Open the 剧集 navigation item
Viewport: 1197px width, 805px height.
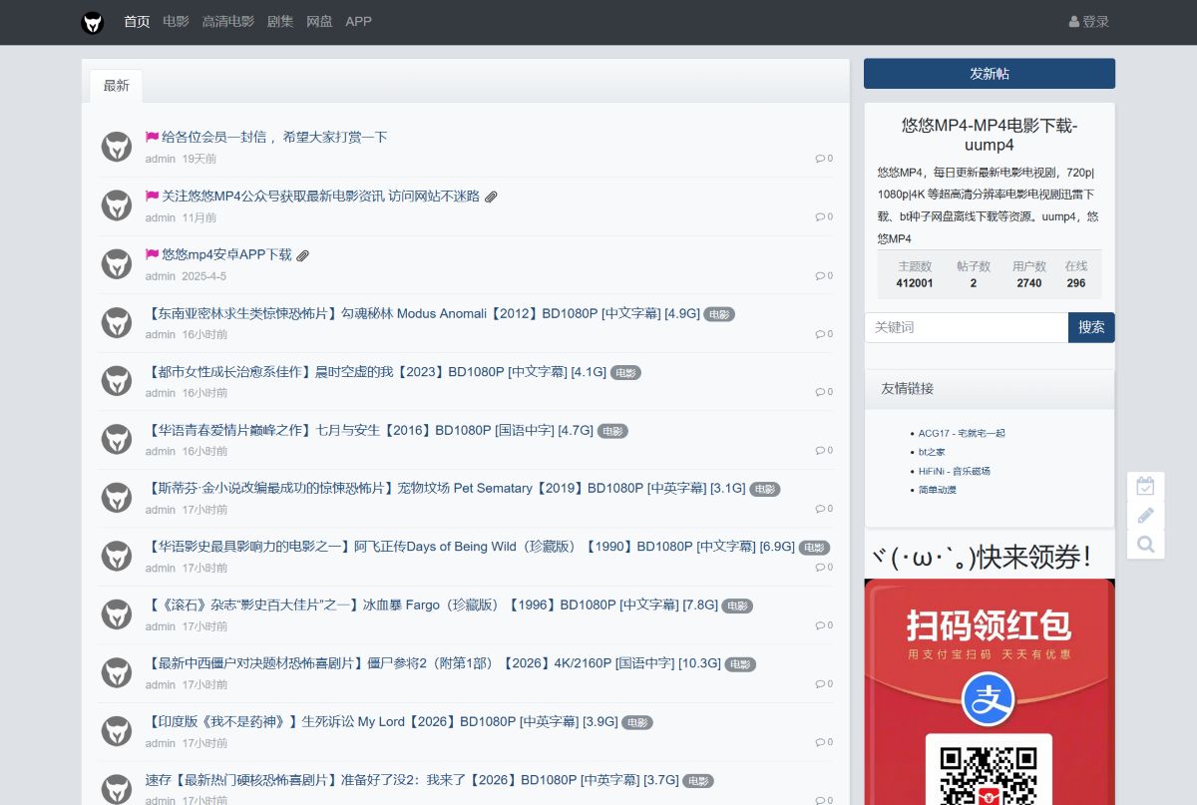280,21
